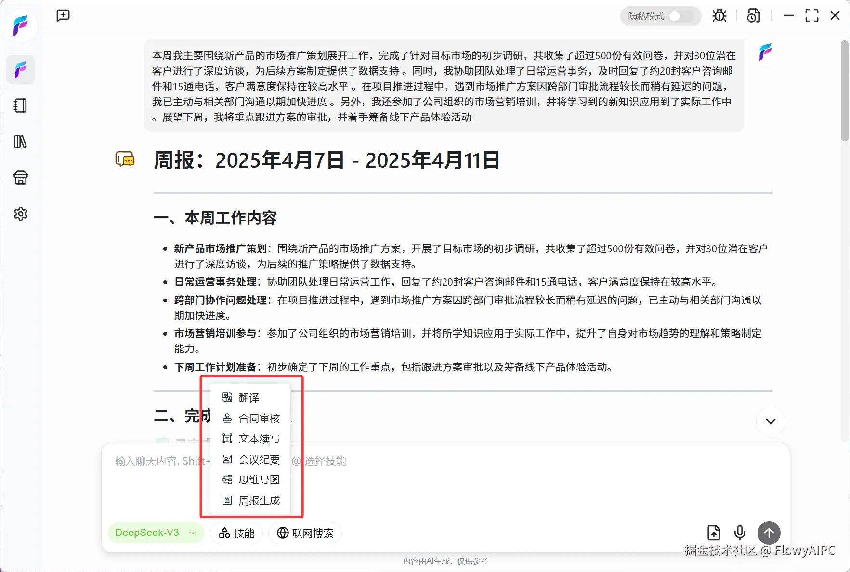Screen dimensions: 850x572
Task: Open the bug report icon in the title bar
Action: (x=719, y=15)
